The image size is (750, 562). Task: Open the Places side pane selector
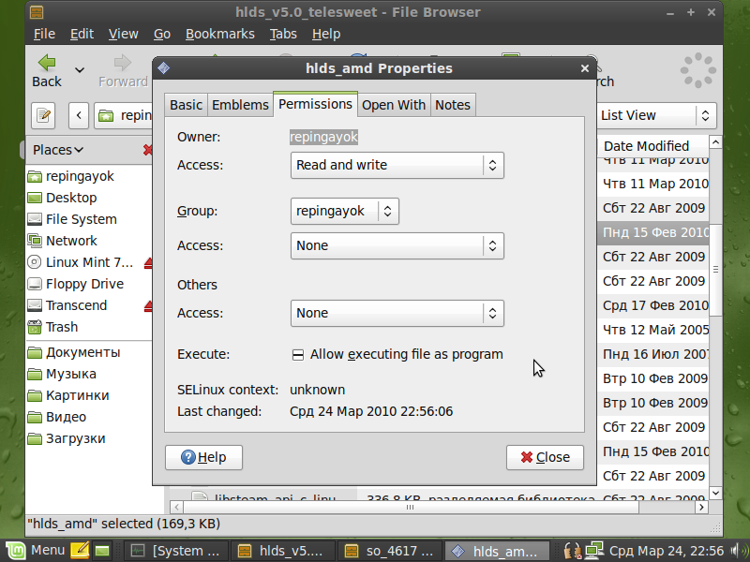(x=58, y=150)
